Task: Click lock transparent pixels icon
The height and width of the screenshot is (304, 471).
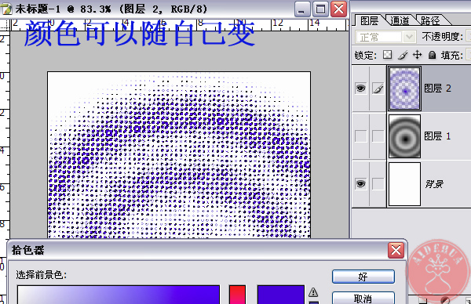Action: [x=387, y=55]
